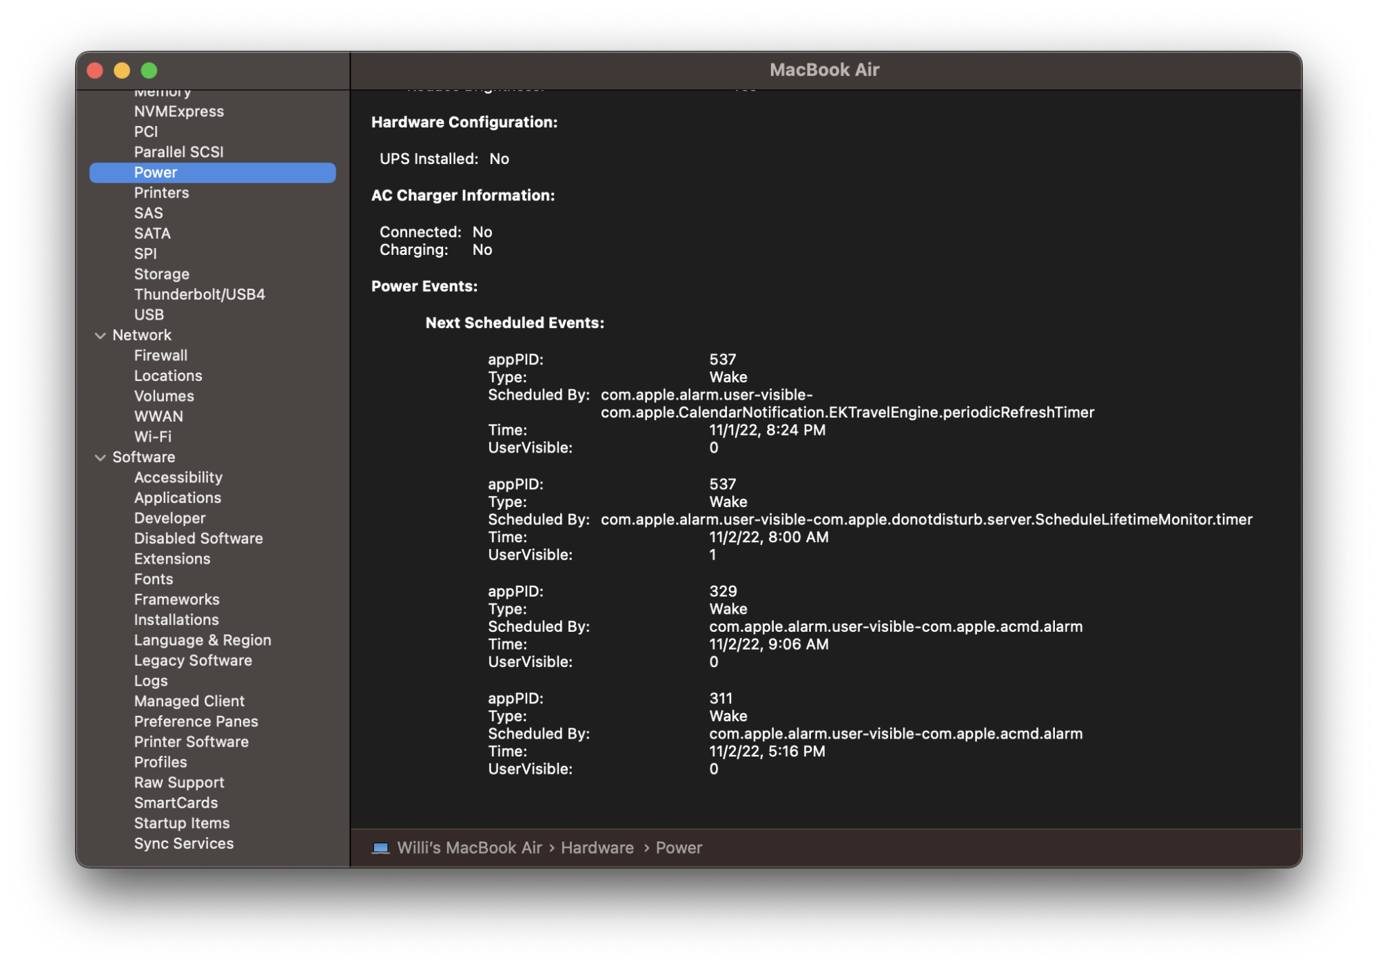Viewport: 1378px width, 968px height.
Task: Click appPID value 329
Action: pos(723,591)
